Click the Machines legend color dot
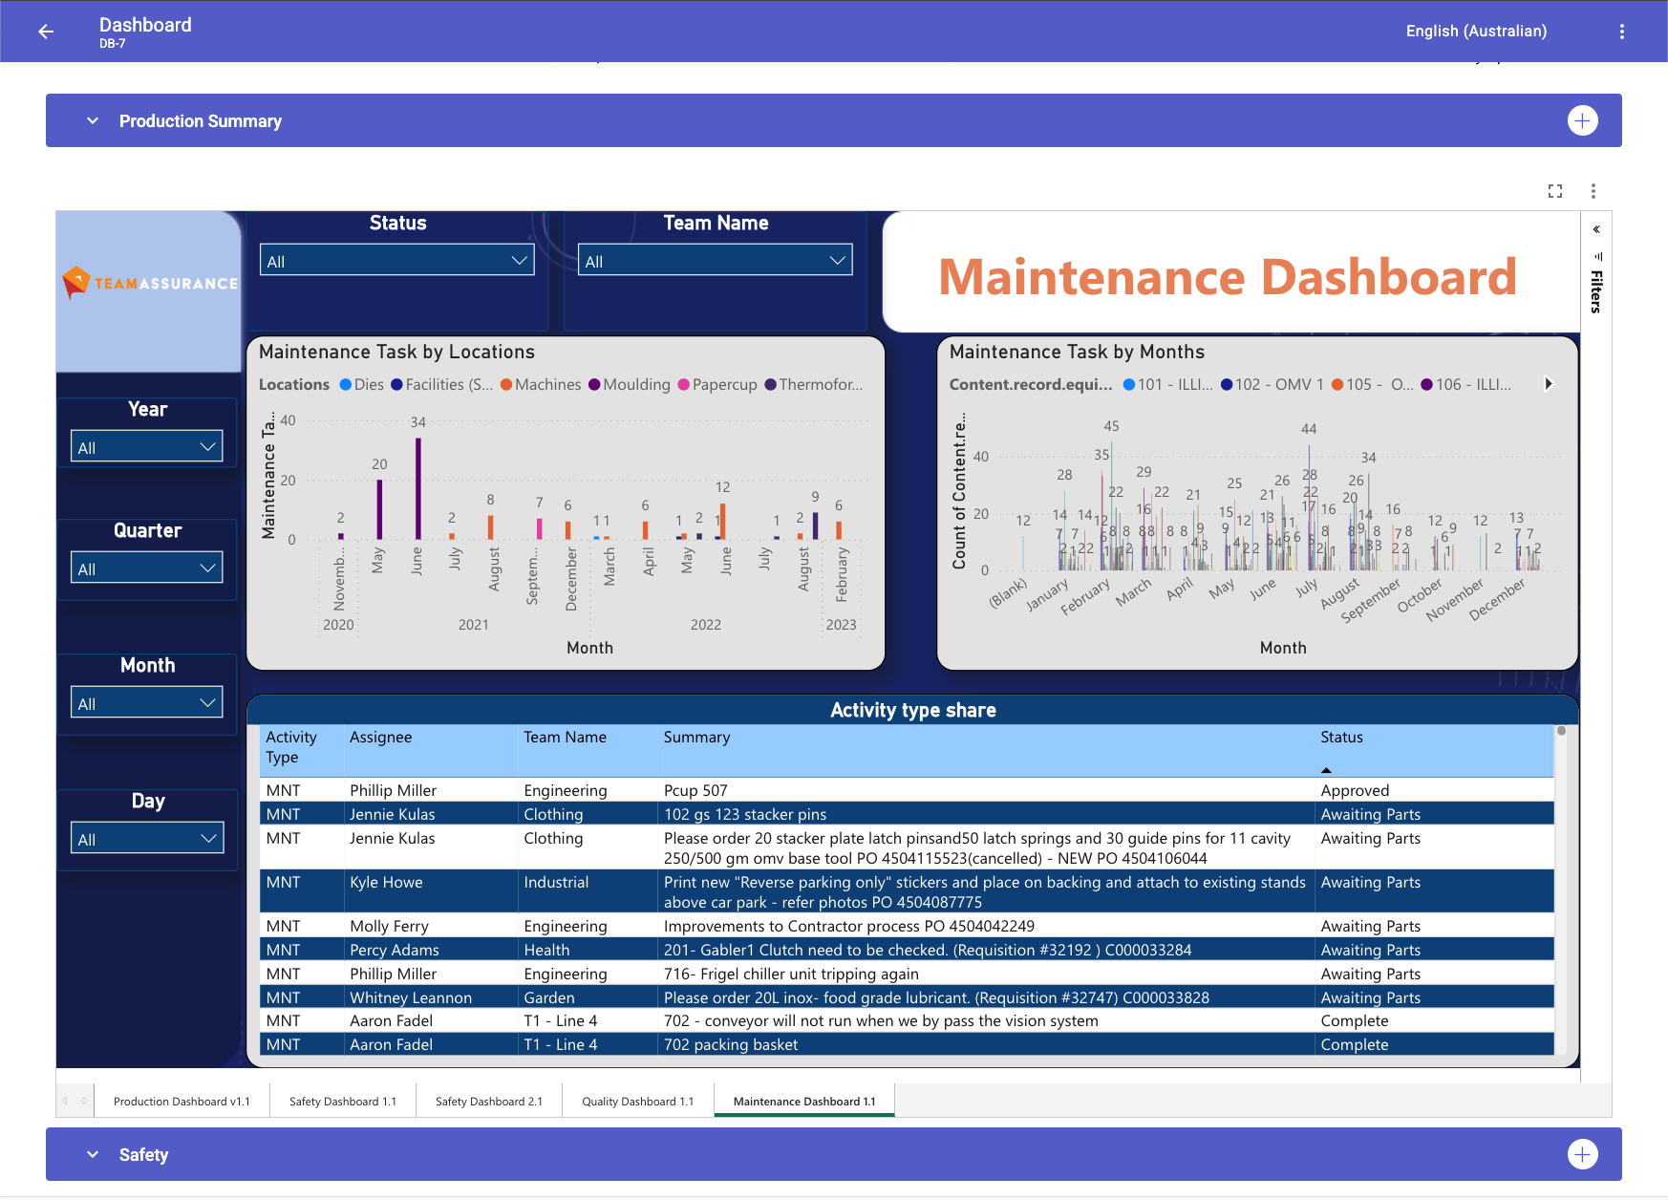1668x1200 pixels. click(x=506, y=385)
